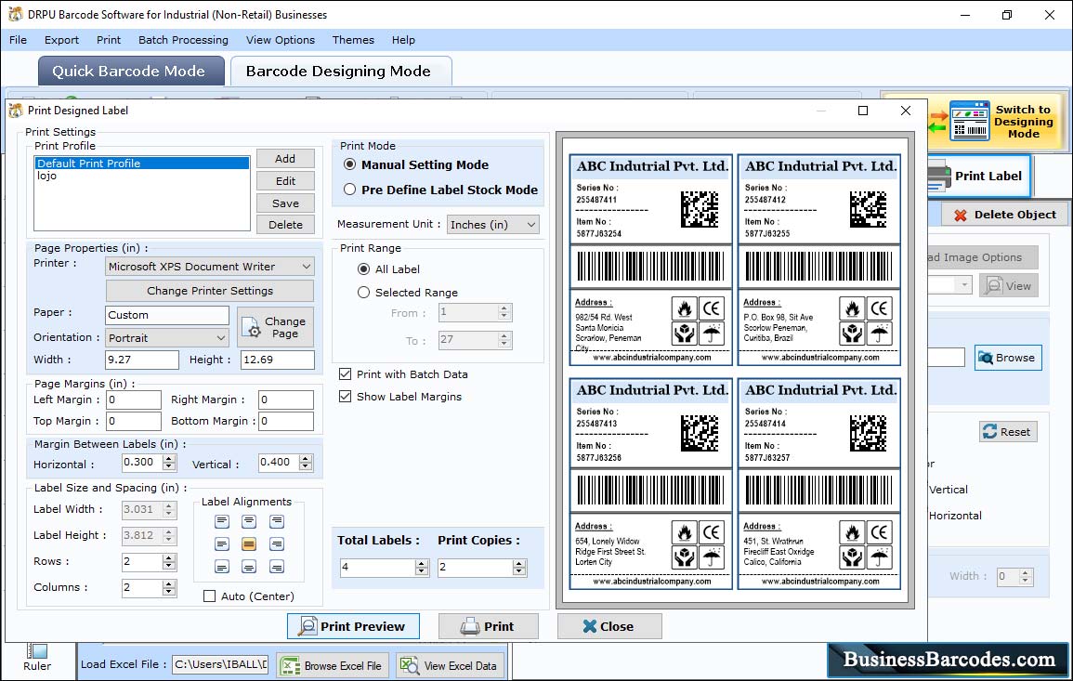Open the Themes menu
The width and height of the screenshot is (1073, 681).
tap(353, 40)
